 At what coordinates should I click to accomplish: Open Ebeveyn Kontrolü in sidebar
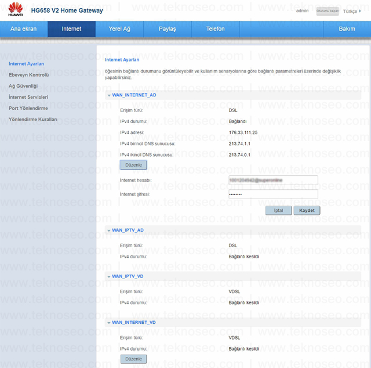tap(29, 75)
